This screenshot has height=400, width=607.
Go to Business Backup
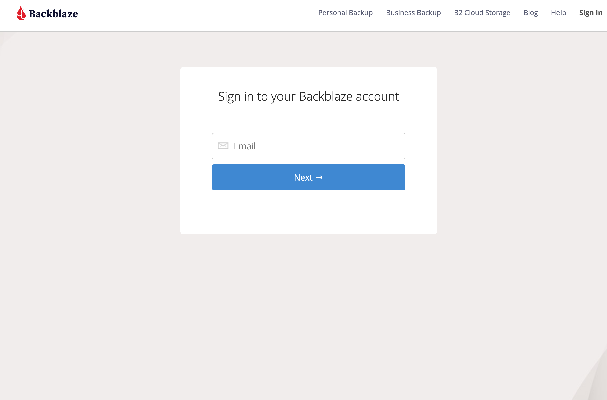[x=413, y=13]
